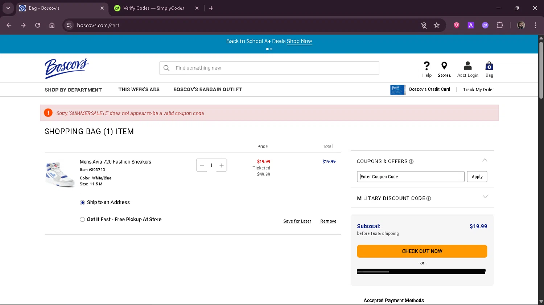Go back with the browser back arrow
The height and width of the screenshot is (305, 544).
click(x=9, y=25)
